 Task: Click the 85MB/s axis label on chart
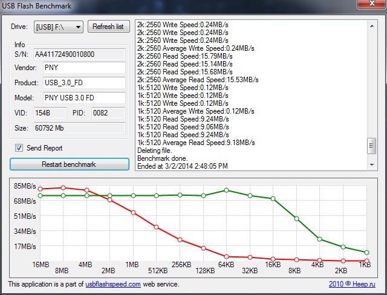[25, 186]
